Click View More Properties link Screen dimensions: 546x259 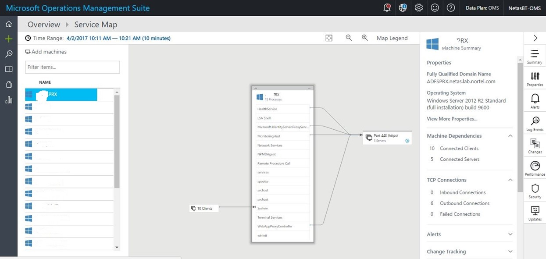[x=452, y=119]
